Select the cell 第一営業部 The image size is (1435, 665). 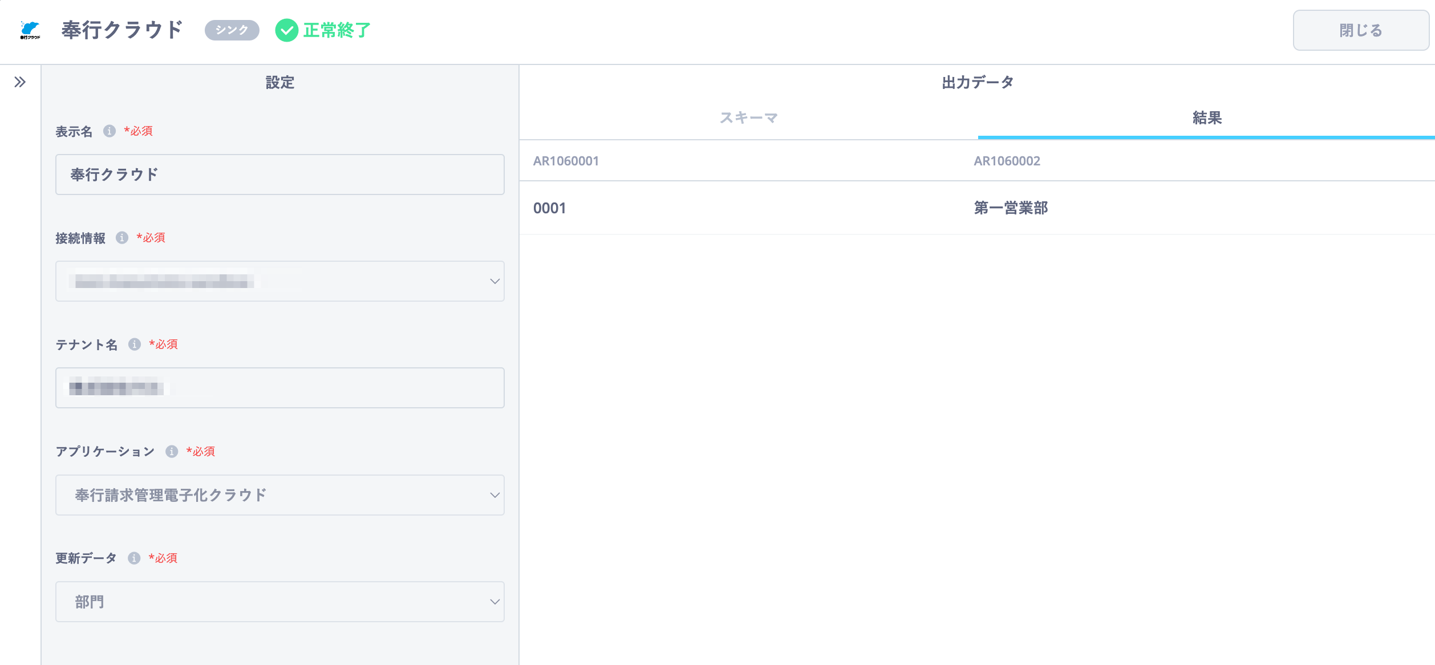coord(1011,208)
